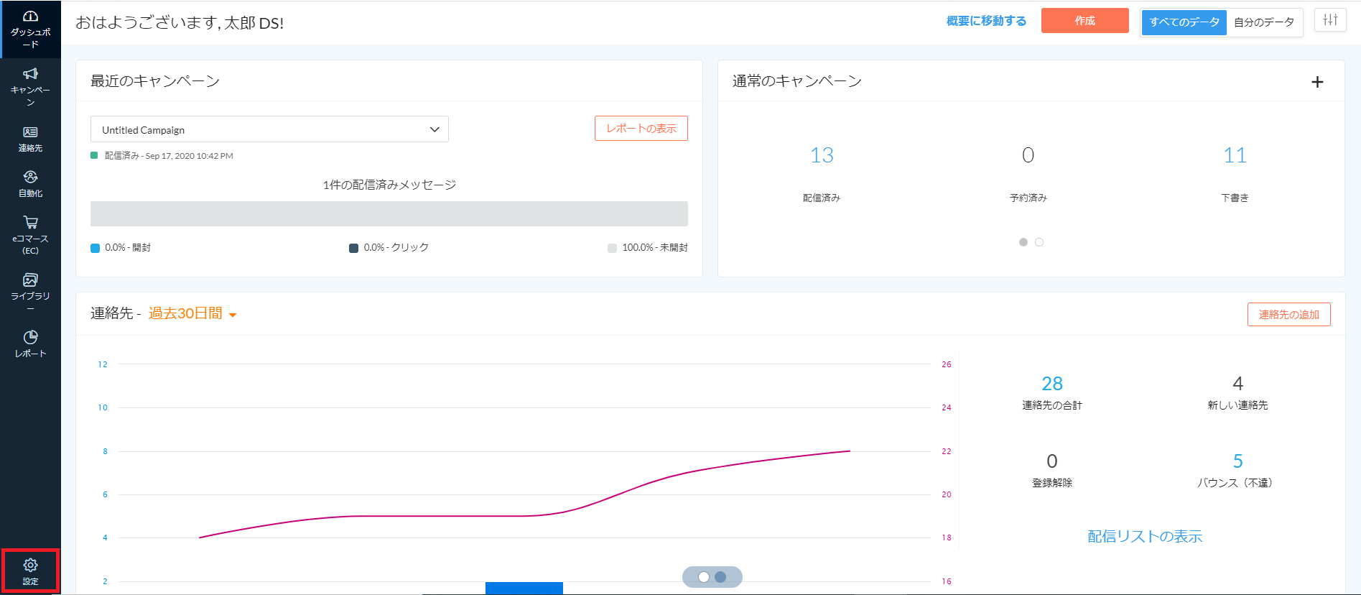Screen dimensions: 1361x595
Task: Open the 自動化 automation sidebar icon
Action: pos(30,184)
